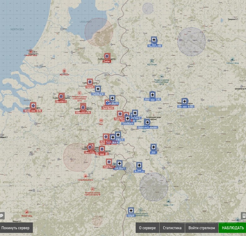Click Покинуть сервер button
The image size is (246, 236).
pos(16,228)
